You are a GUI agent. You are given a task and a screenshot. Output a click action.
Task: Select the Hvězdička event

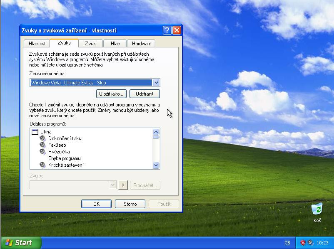coord(59,152)
